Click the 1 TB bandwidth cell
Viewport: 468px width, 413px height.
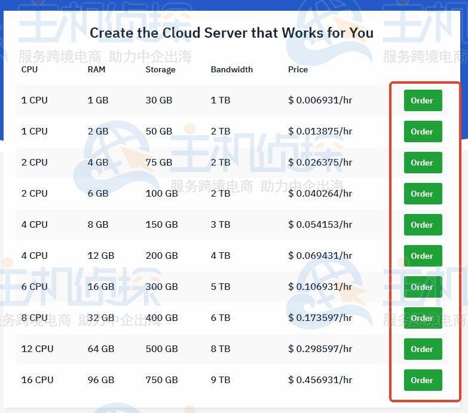(x=221, y=100)
